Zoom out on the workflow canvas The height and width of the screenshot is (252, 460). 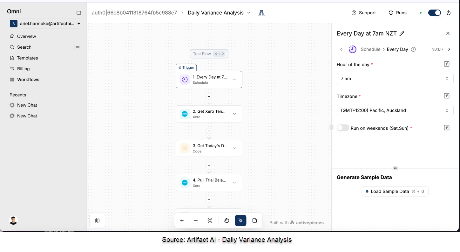coord(196,220)
